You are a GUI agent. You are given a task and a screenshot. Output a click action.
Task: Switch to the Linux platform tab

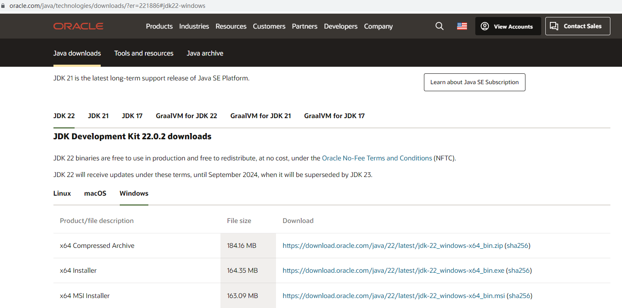(62, 193)
